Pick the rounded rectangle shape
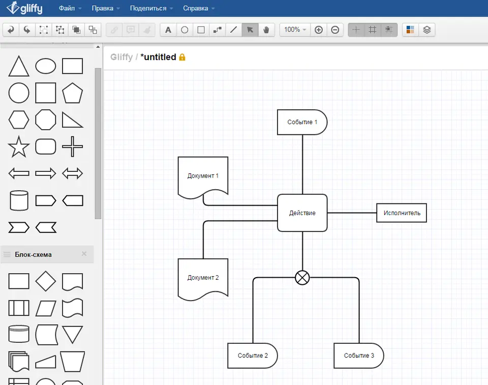The height and width of the screenshot is (385, 488). point(46,146)
